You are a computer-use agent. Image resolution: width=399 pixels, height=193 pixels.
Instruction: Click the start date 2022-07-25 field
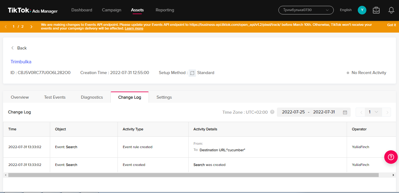293,112
